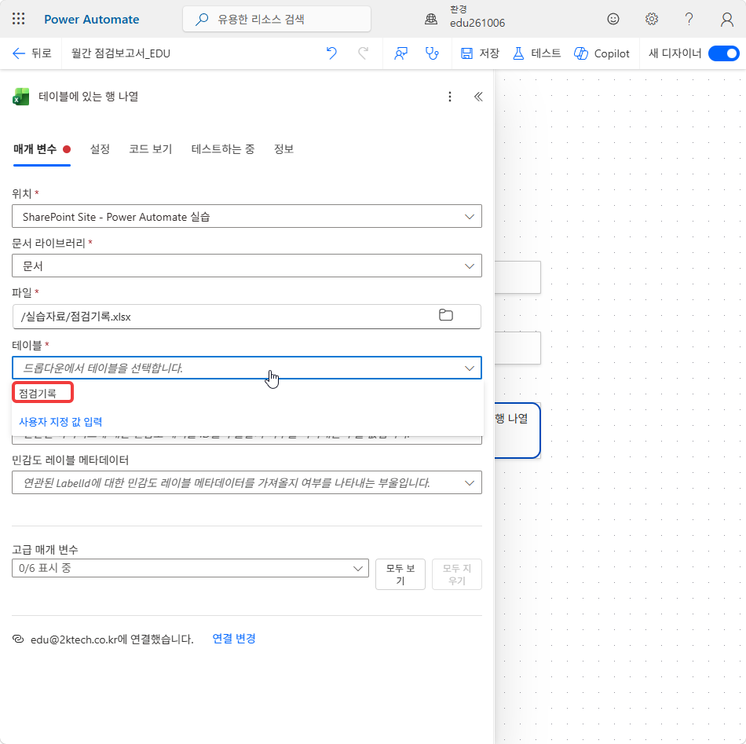Open the three-dot more options menu

450,97
